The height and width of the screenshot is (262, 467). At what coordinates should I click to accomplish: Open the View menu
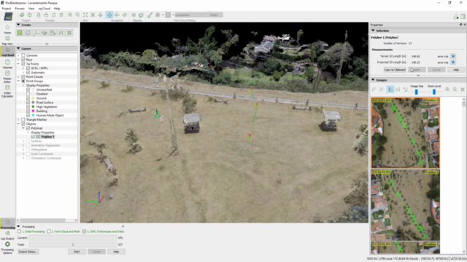point(31,9)
